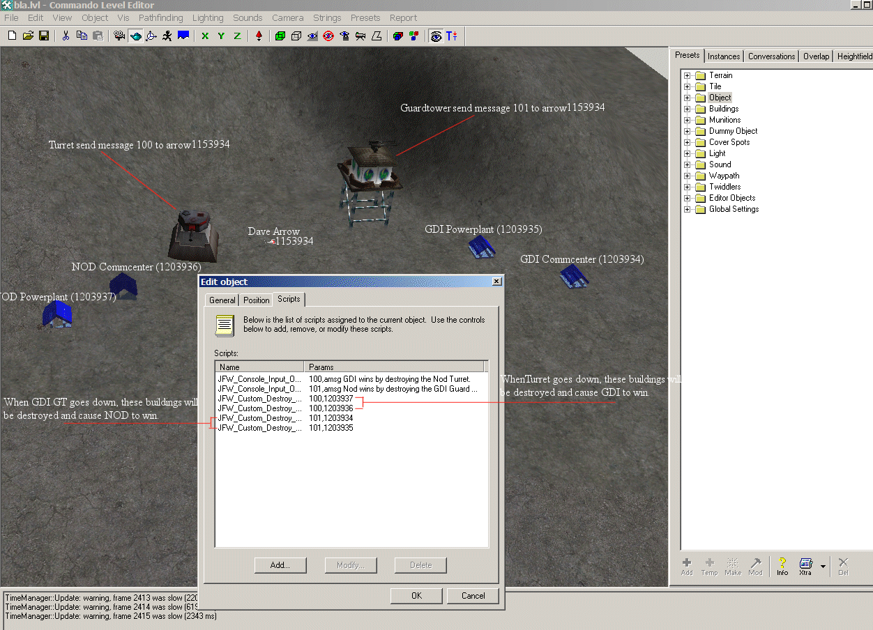This screenshot has height=630, width=873.
Task: Toggle the green wireframe box display icon
Action: 280,36
